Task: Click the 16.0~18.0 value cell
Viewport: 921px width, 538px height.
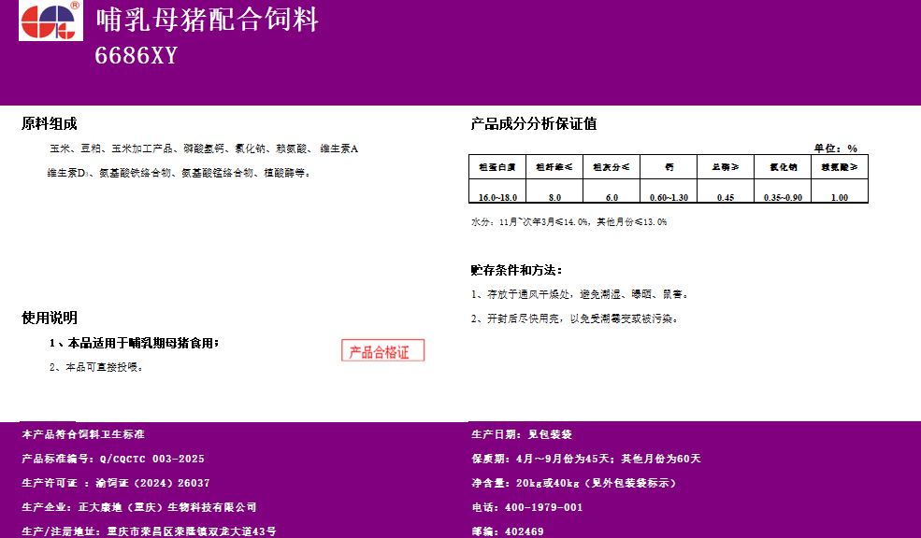Action: pyautogui.click(x=496, y=197)
